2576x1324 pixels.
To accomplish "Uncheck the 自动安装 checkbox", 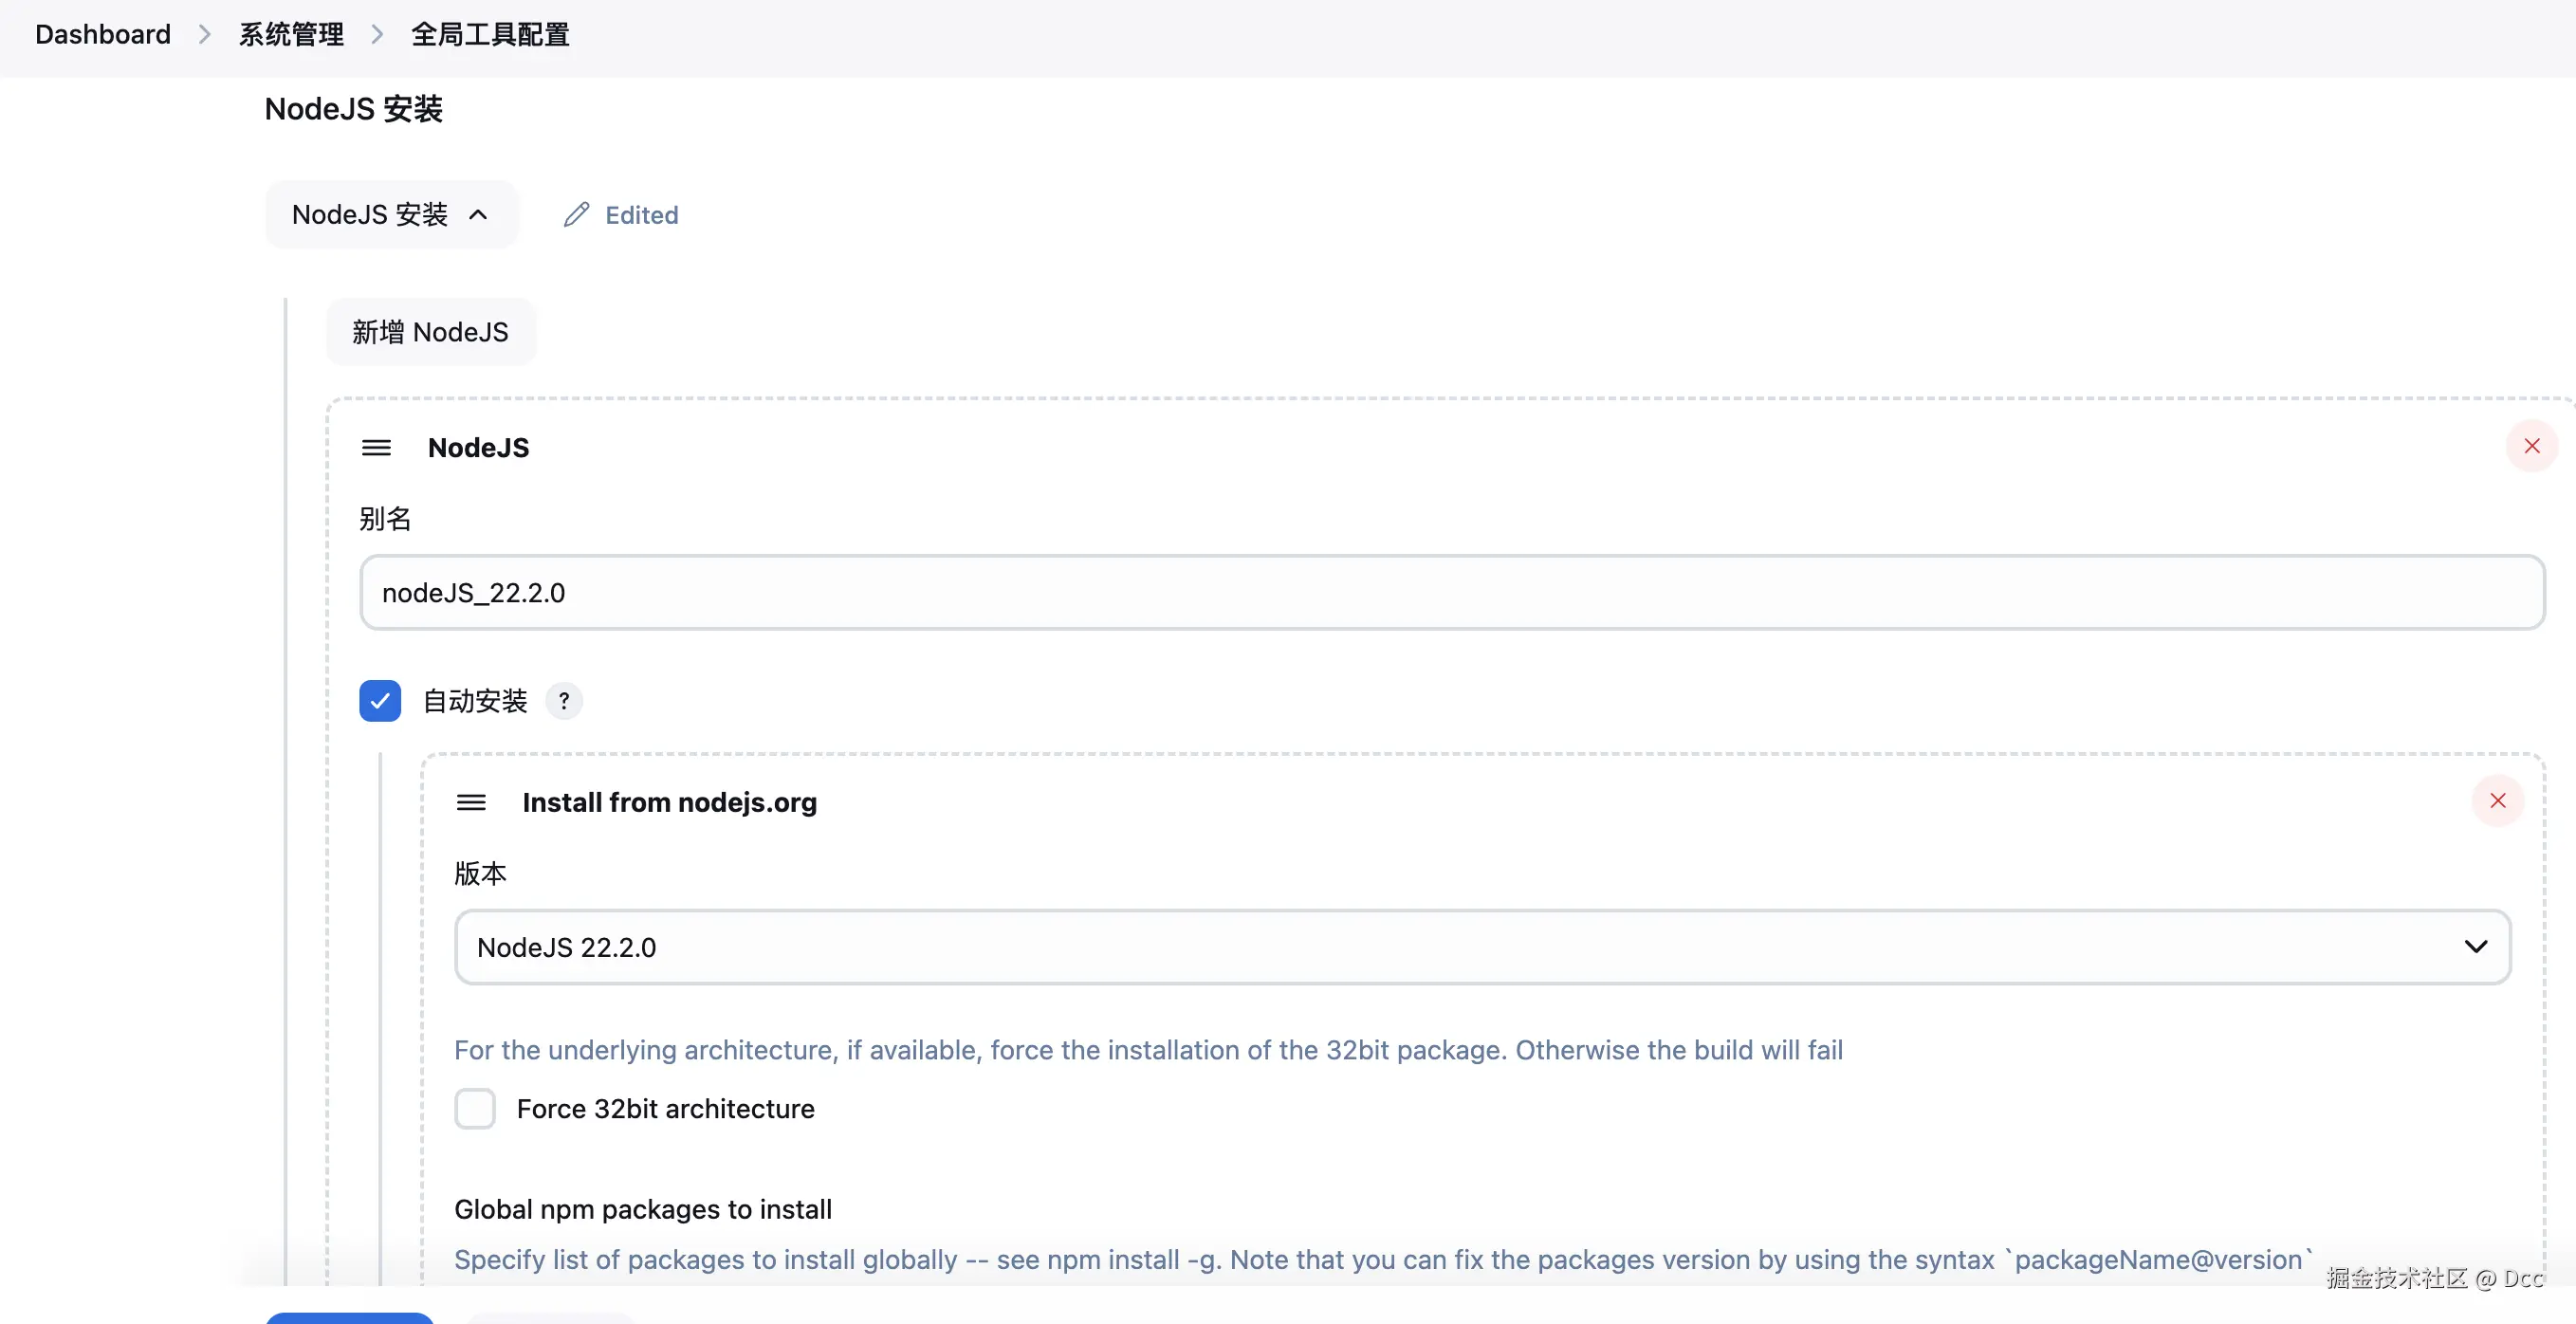I will pyautogui.click(x=380, y=701).
